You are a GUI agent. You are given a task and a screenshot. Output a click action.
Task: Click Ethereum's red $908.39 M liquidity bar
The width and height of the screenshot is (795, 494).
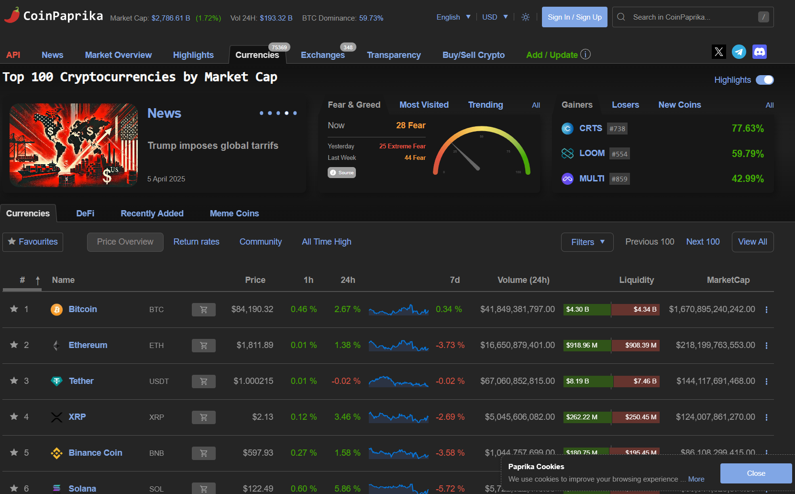click(636, 346)
